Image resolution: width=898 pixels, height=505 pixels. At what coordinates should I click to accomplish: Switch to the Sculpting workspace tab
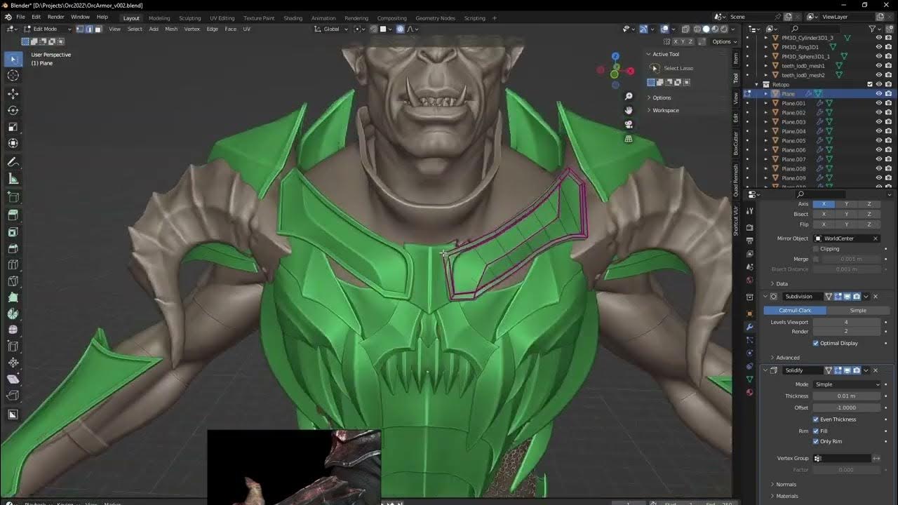189,18
